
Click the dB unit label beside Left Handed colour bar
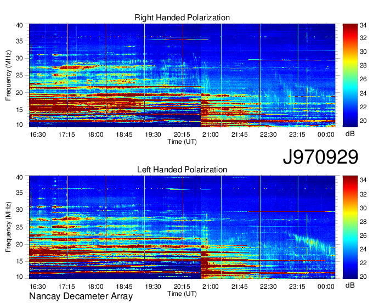[x=350, y=285]
